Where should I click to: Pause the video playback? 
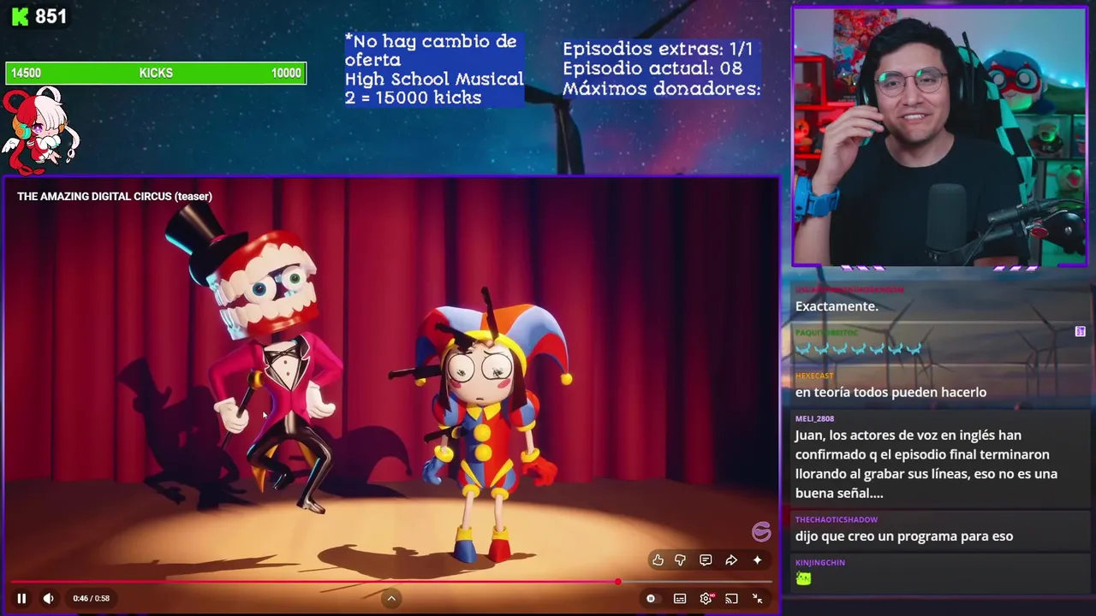[x=21, y=598]
